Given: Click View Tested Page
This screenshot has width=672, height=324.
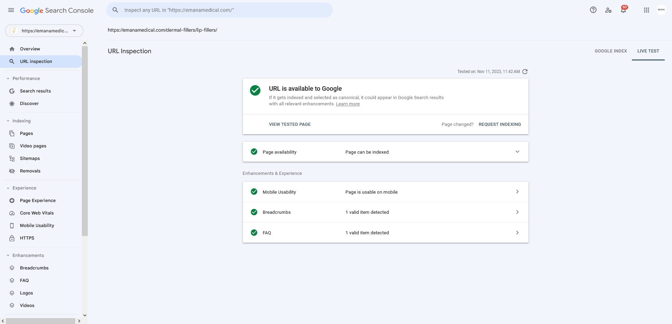Looking at the screenshot, I should point(290,124).
